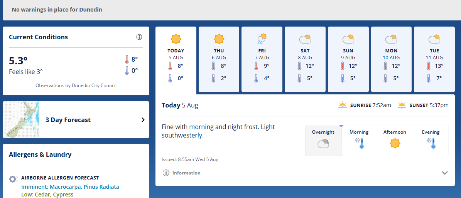Click the Overnight cloudy moon icon
461x198 pixels.
coord(323,144)
